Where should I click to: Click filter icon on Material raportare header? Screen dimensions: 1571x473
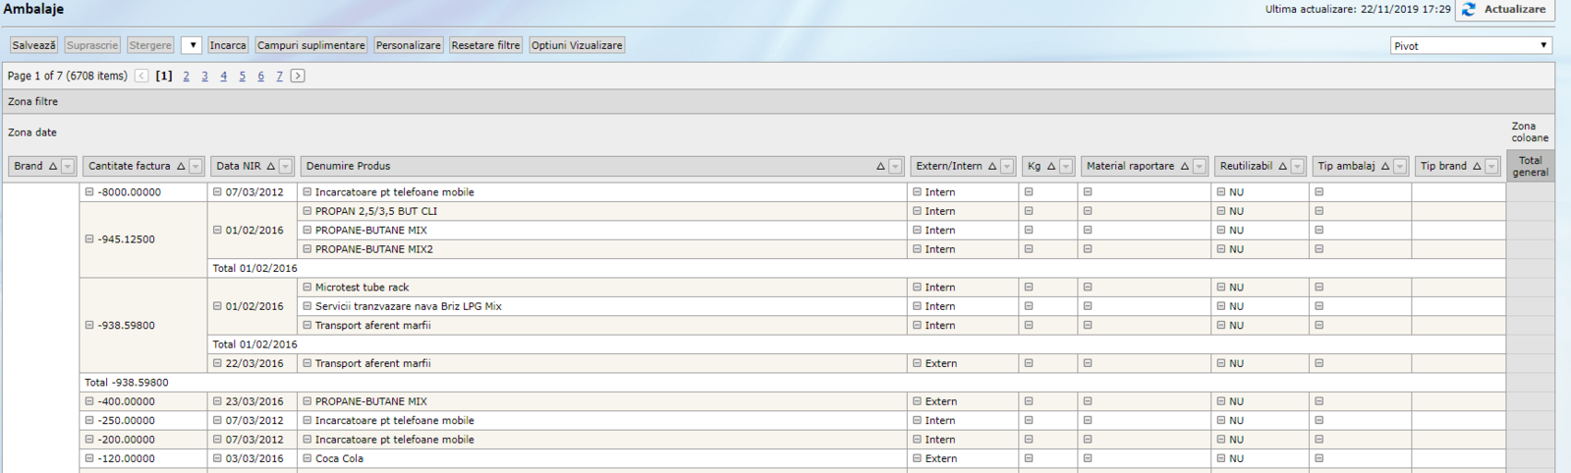pos(1200,167)
